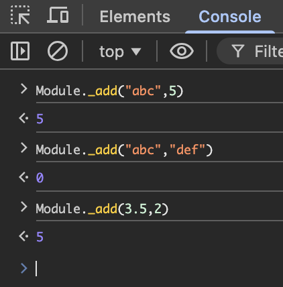Click the return arrow icon beside 0
The height and width of the screenshot is (287, 283).
23,177
